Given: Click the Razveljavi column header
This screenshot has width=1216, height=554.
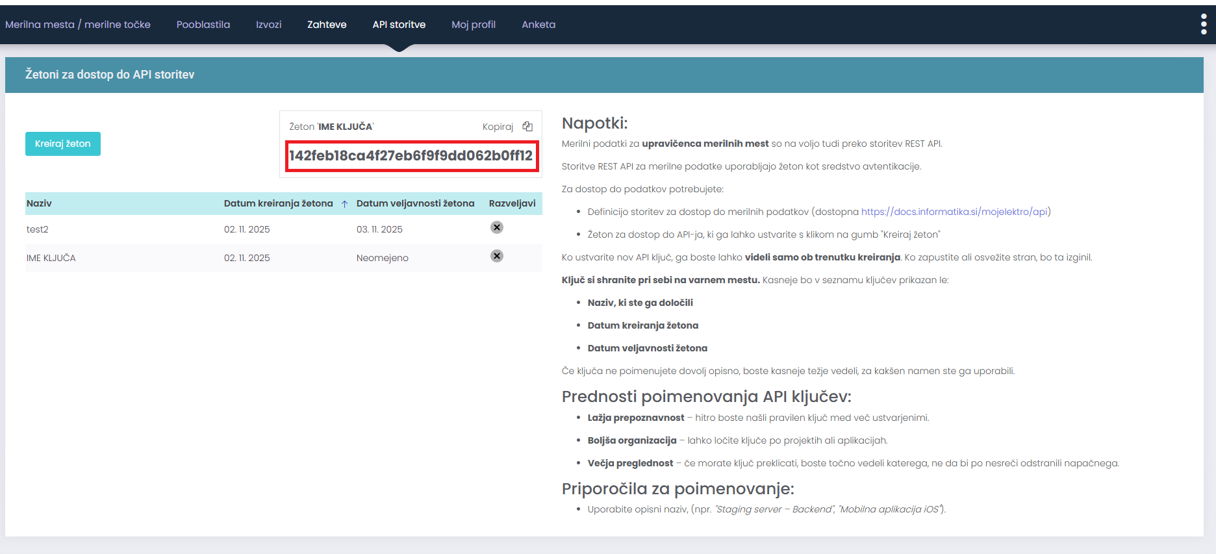Looking at the screenshot, I should [x=512, y=203].
